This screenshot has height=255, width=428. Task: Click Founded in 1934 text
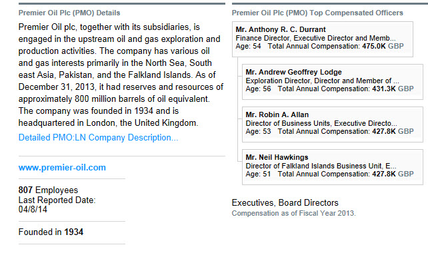51,232
